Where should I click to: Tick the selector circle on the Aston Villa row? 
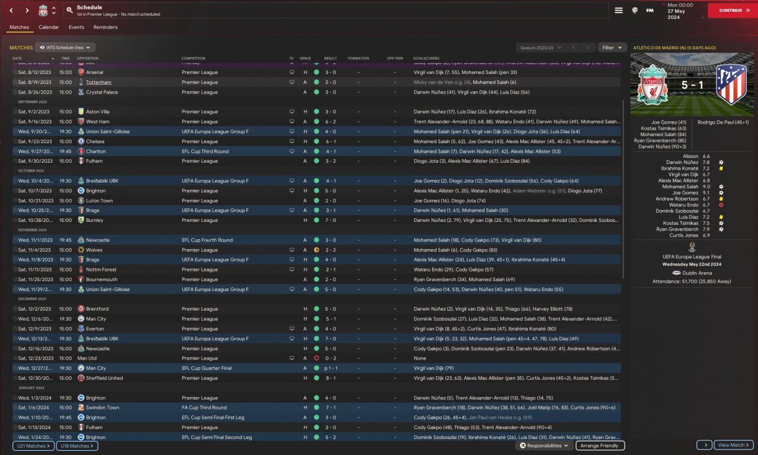15,112
